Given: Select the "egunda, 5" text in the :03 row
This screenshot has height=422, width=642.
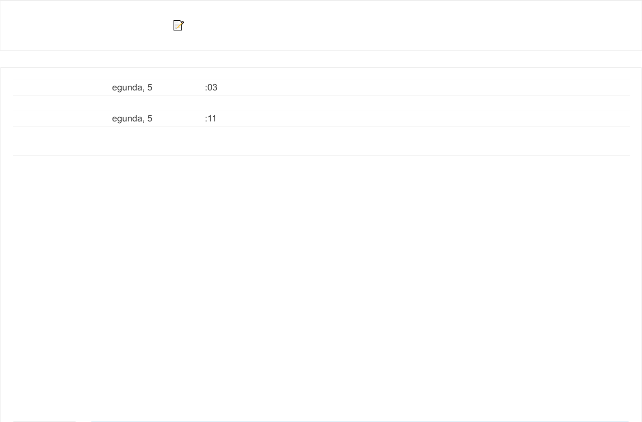Looking at the screenshot, I should [x=132, y=87].
